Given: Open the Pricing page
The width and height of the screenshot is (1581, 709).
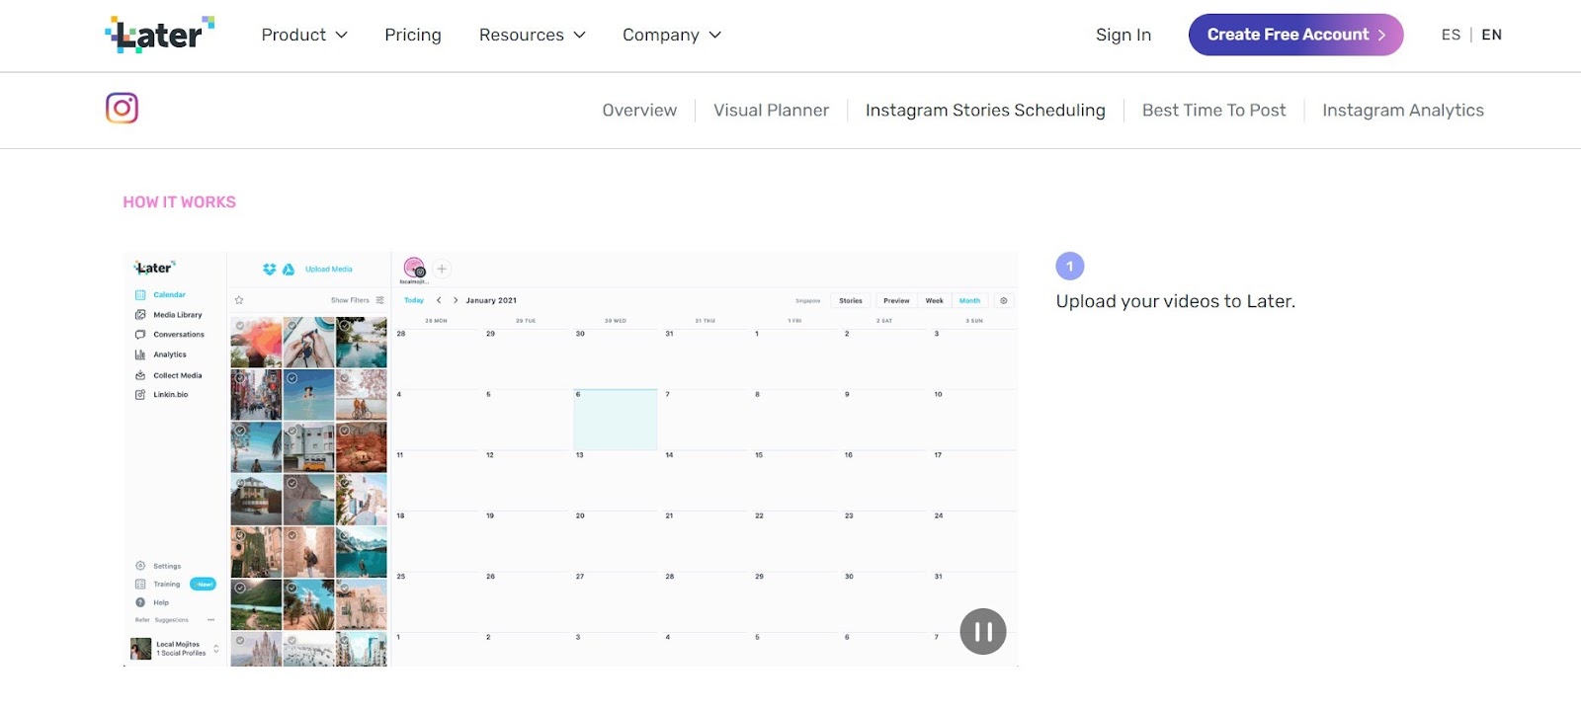Looking at the screenshot, I should click(x=413, y=35).
